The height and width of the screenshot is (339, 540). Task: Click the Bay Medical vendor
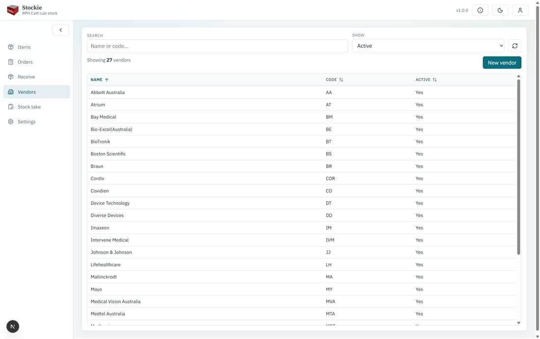103,117
